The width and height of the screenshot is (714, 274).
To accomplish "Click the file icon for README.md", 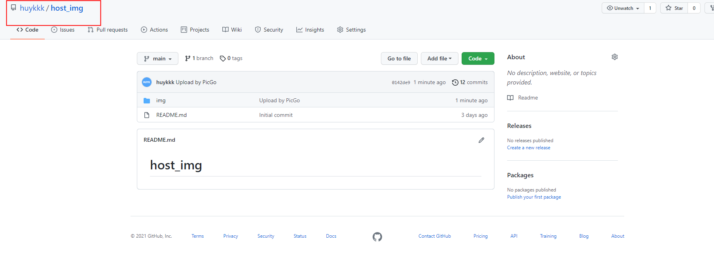I will coord(147,115).
